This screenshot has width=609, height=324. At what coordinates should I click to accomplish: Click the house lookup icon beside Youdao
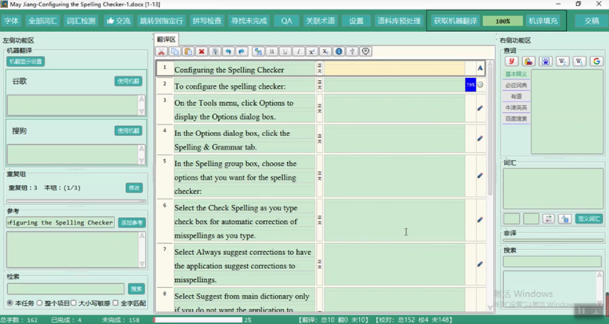[x=528, y=61]
